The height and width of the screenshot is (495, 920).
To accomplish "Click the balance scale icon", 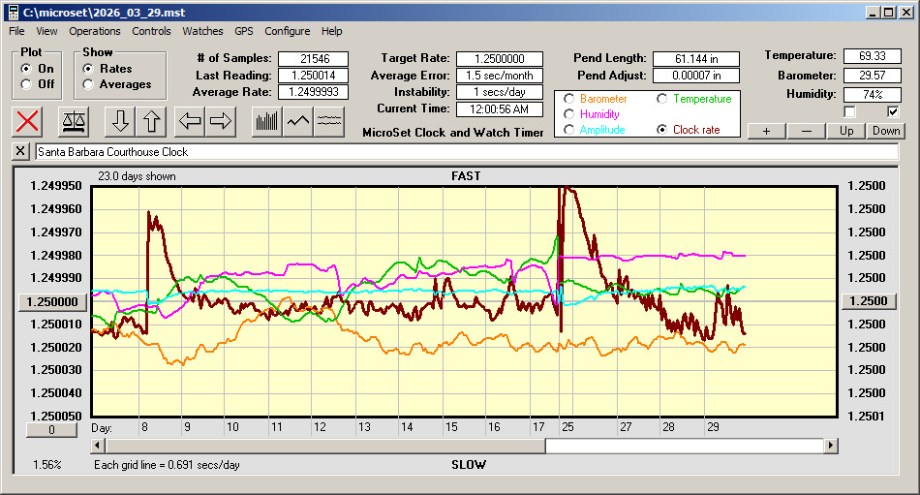I will pyautogui.click(x=73, y=121).
